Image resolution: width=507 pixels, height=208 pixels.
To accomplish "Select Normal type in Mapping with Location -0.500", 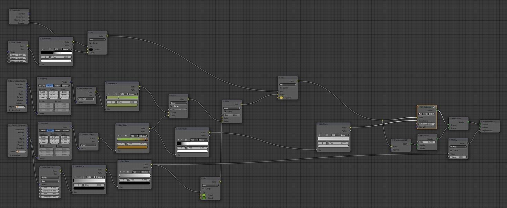I will pyautogui.click(x=65, y=86).
